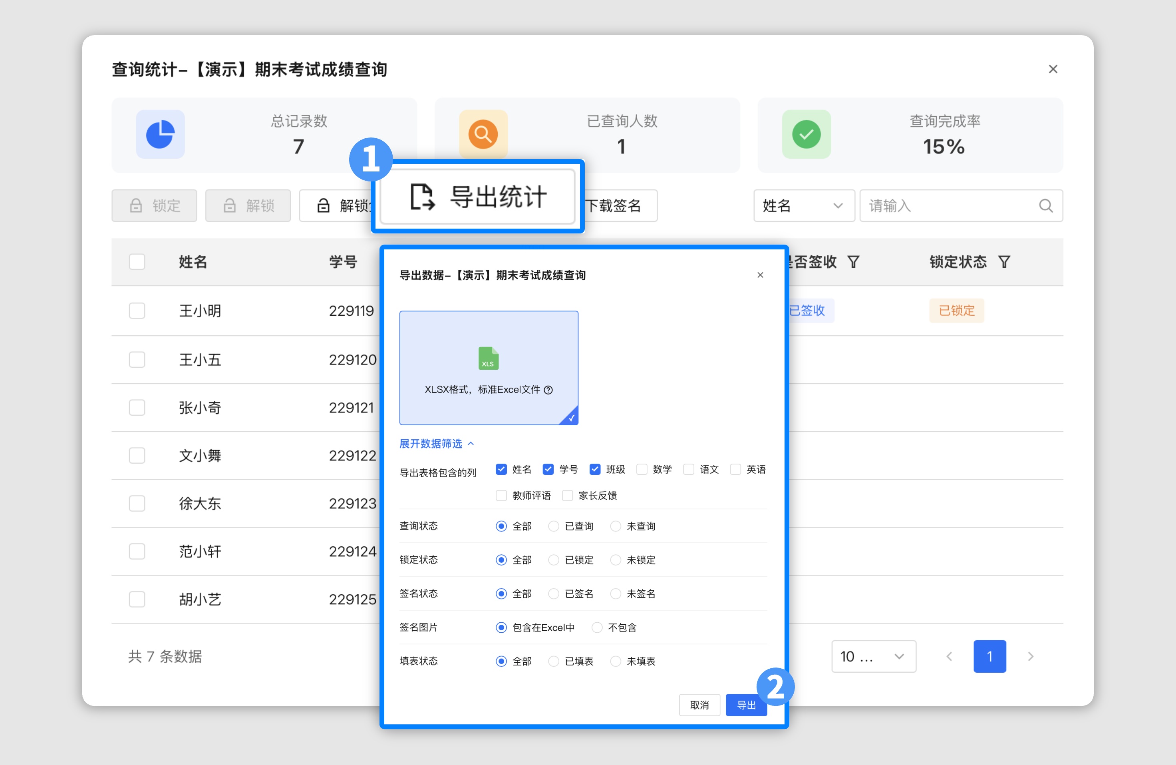
Task: Click the 请输入 search input field
Action: 961,205
